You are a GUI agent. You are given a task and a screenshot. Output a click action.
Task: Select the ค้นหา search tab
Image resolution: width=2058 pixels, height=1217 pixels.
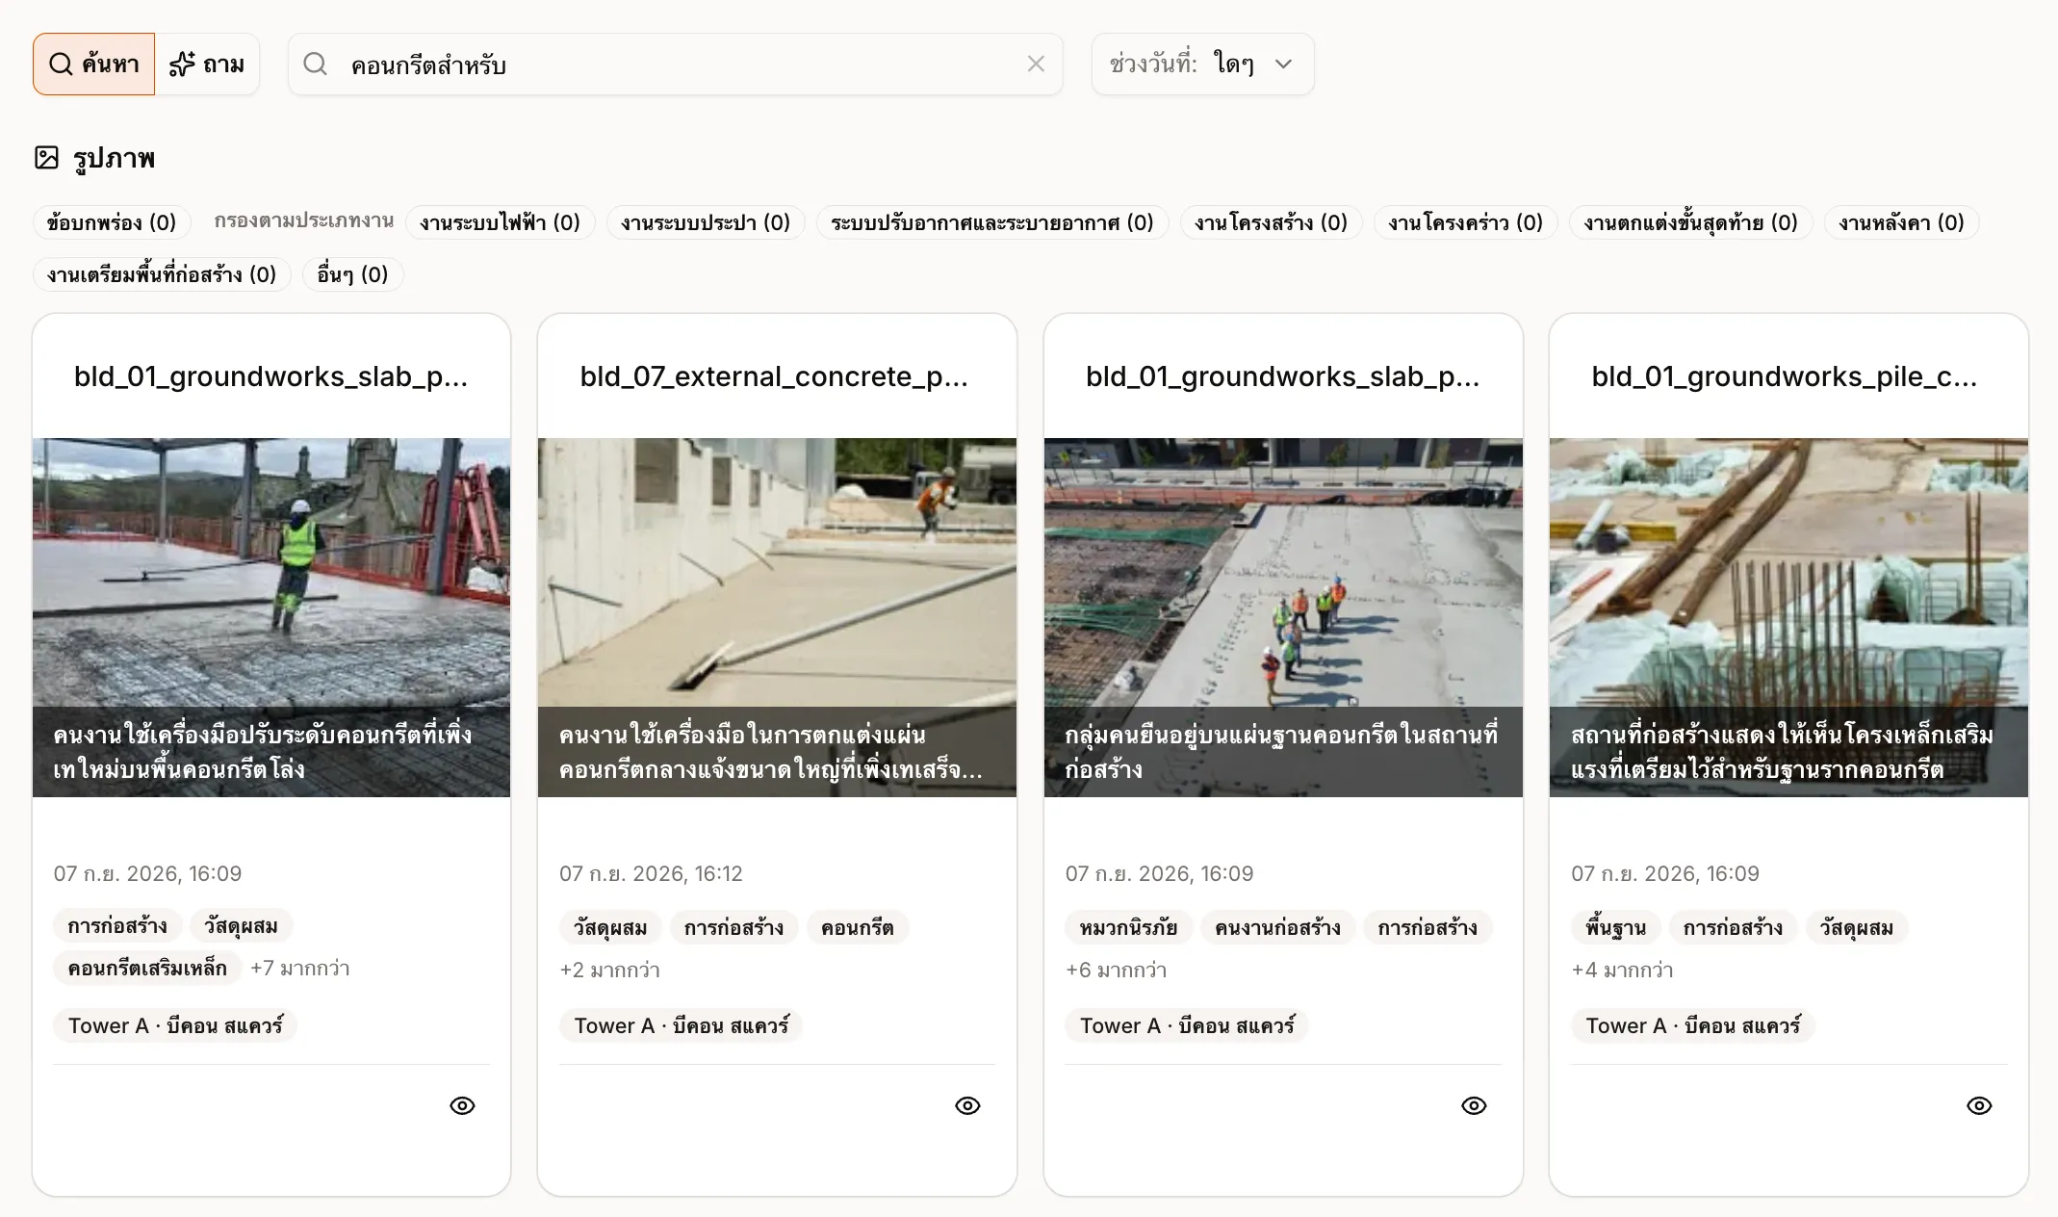(93, 64)
